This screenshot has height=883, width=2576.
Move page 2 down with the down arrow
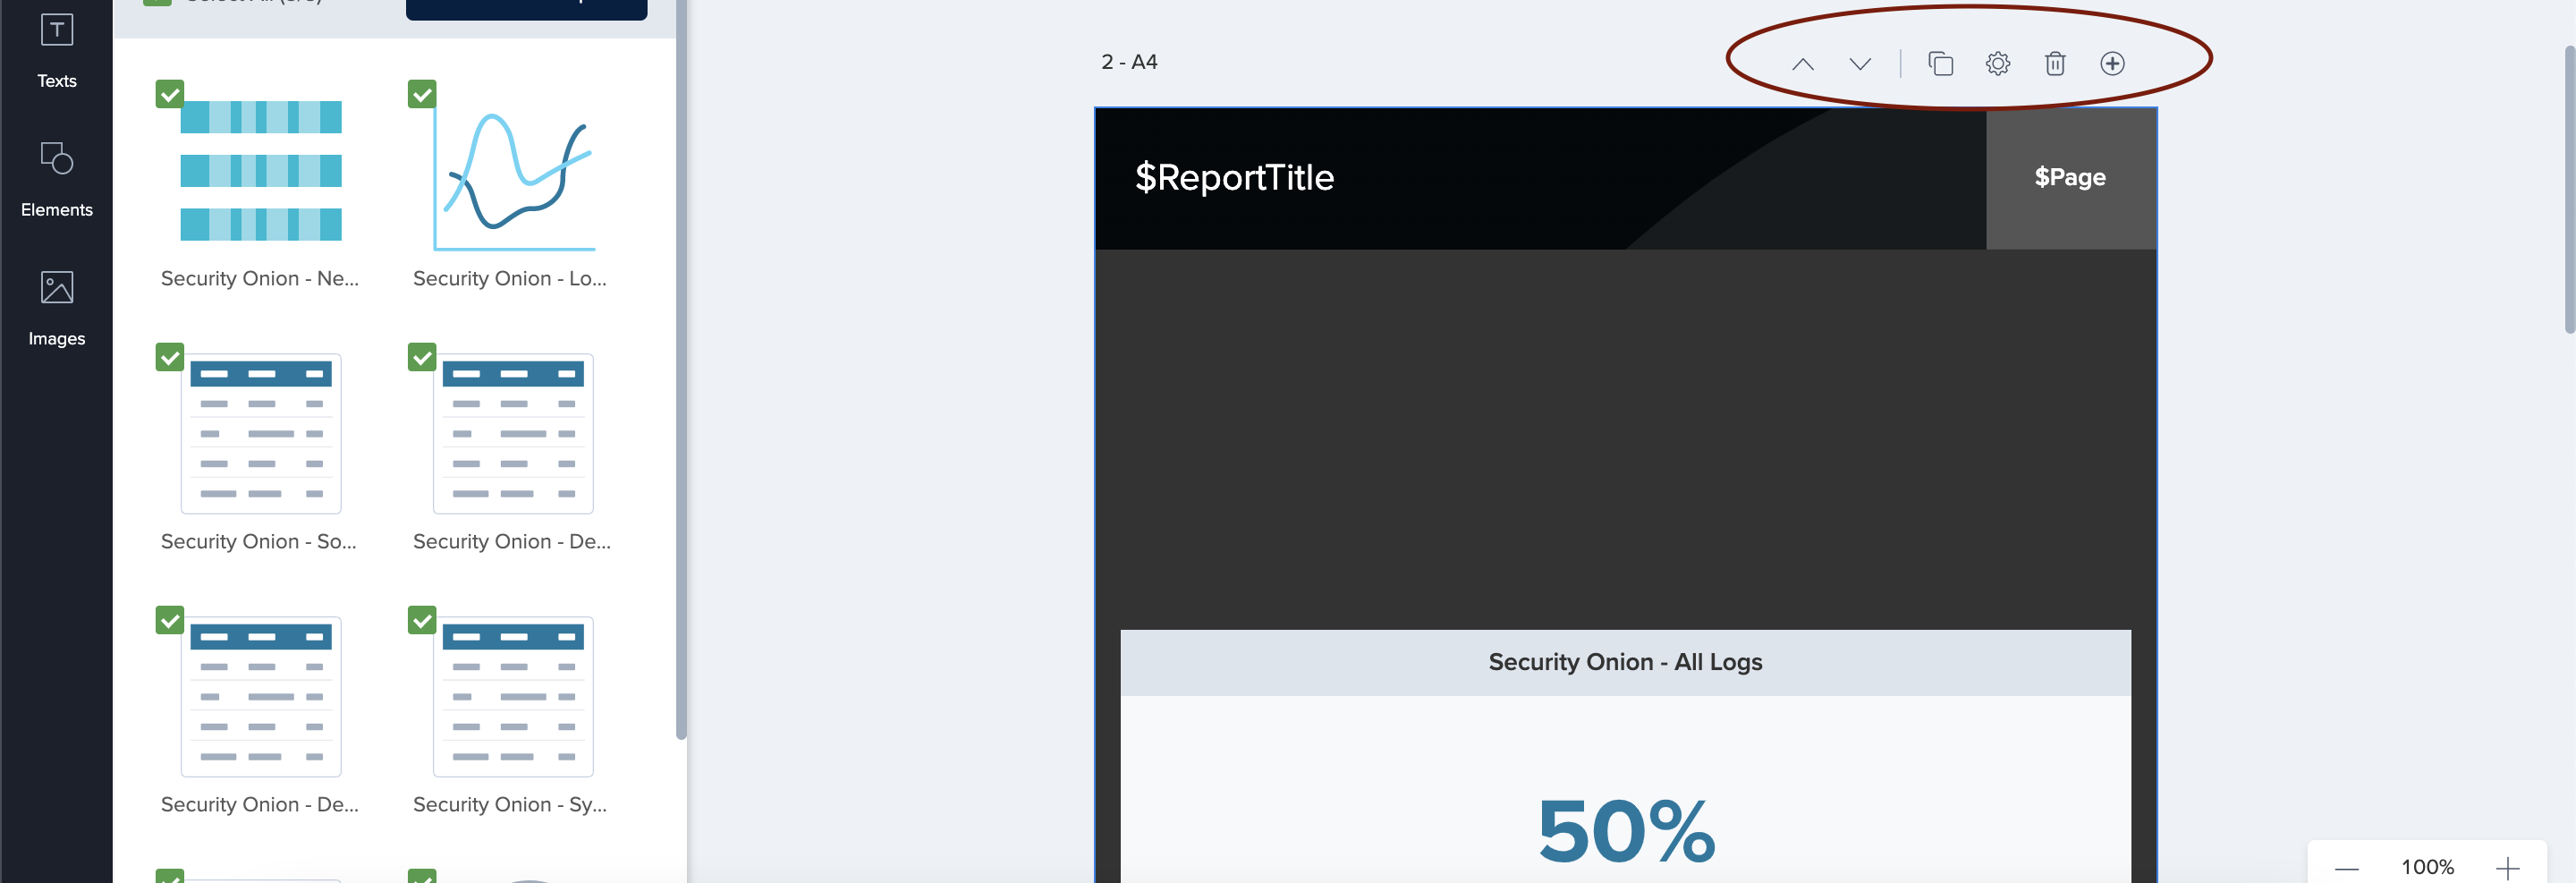(1859, 64)
